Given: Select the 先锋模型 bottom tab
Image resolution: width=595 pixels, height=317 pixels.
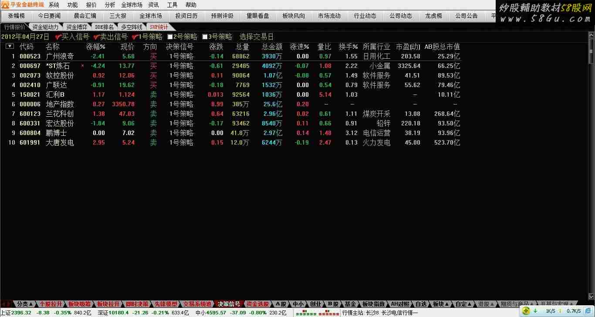Looking at the screenshot, I should pos(166,304).
